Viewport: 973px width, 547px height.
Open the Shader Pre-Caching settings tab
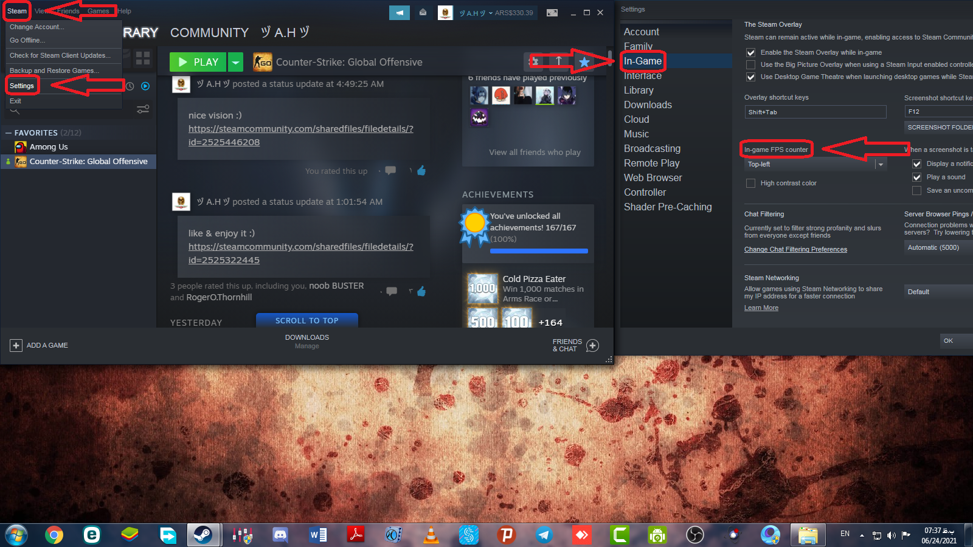click(668, 207)
